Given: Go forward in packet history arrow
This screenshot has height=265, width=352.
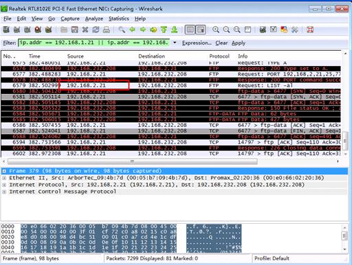Looking at the screenshot, I should [x=143, y=30].
